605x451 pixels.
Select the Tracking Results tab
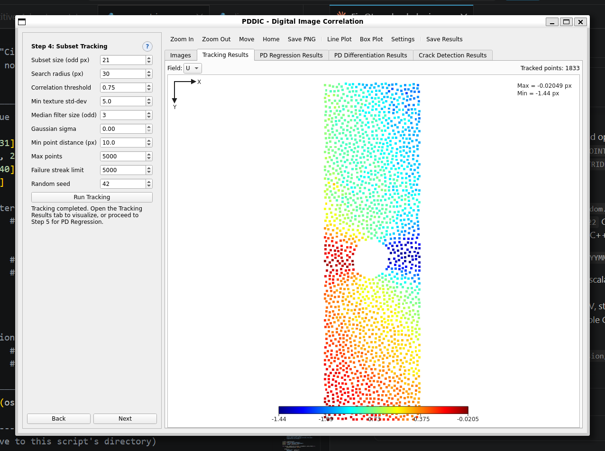coord(225,55)
